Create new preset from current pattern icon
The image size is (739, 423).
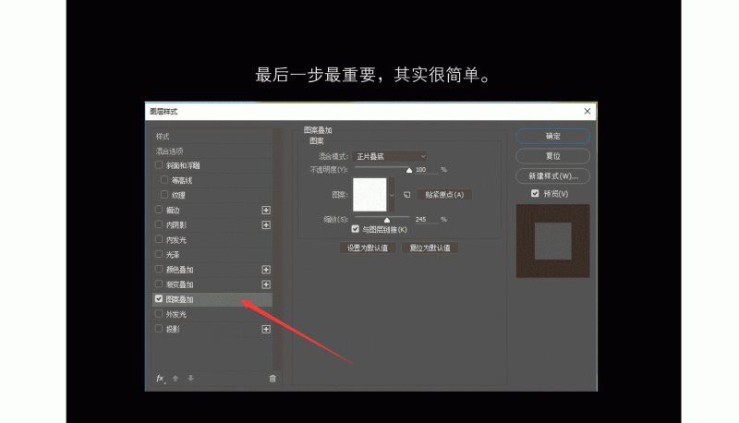point(406,195)
